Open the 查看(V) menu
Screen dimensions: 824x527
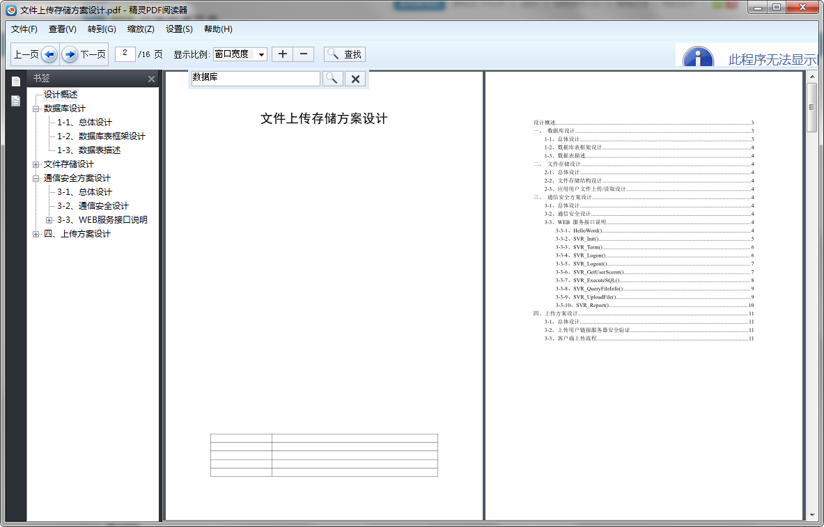coord(63,29)
